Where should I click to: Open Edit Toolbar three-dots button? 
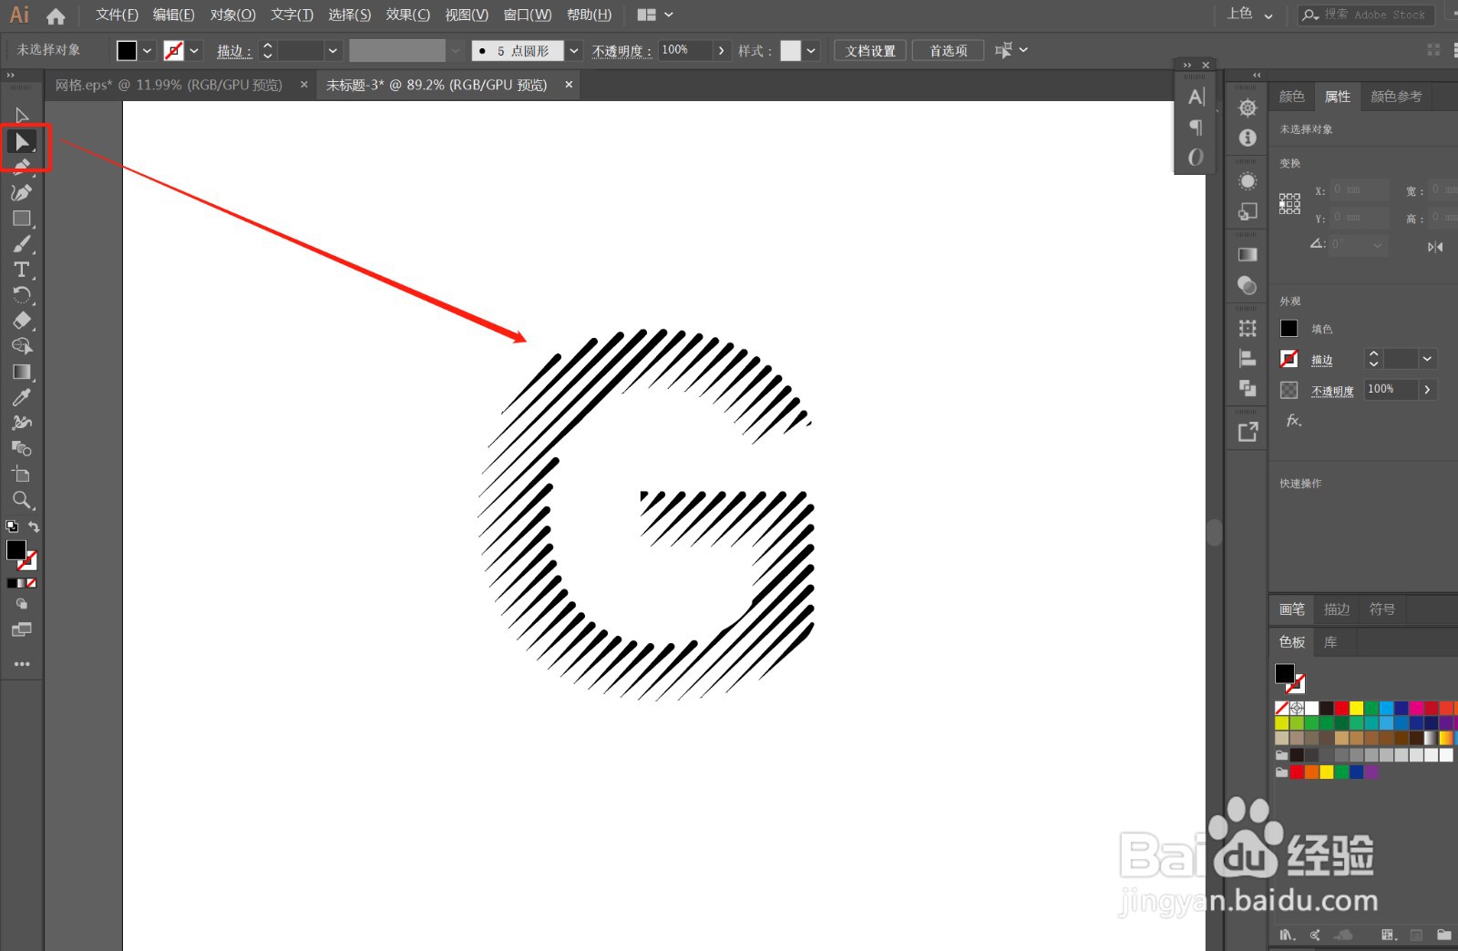point(22,664)
